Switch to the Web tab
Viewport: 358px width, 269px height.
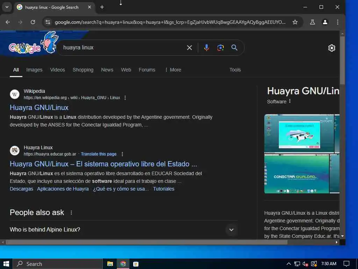coord(126,70)
